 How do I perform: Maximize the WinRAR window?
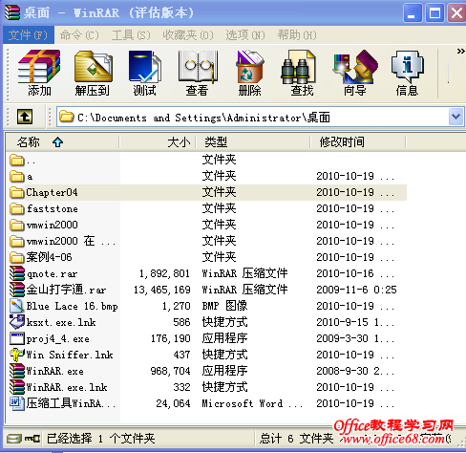click(434, 13)
